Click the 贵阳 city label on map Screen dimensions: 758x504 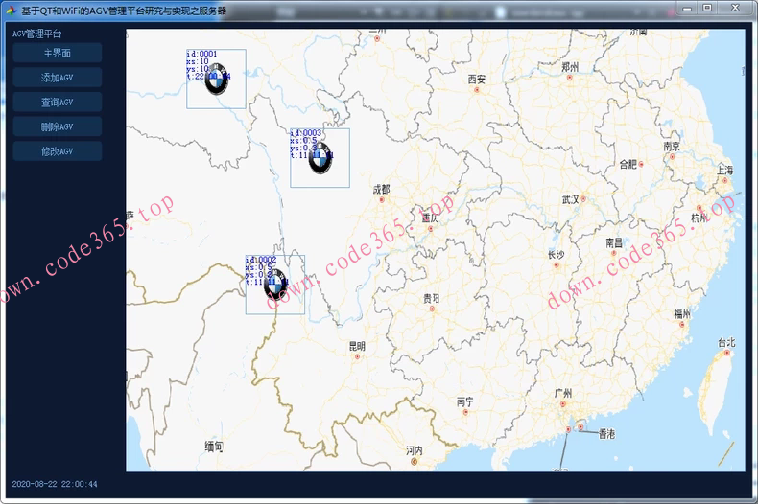coord(432,298)
